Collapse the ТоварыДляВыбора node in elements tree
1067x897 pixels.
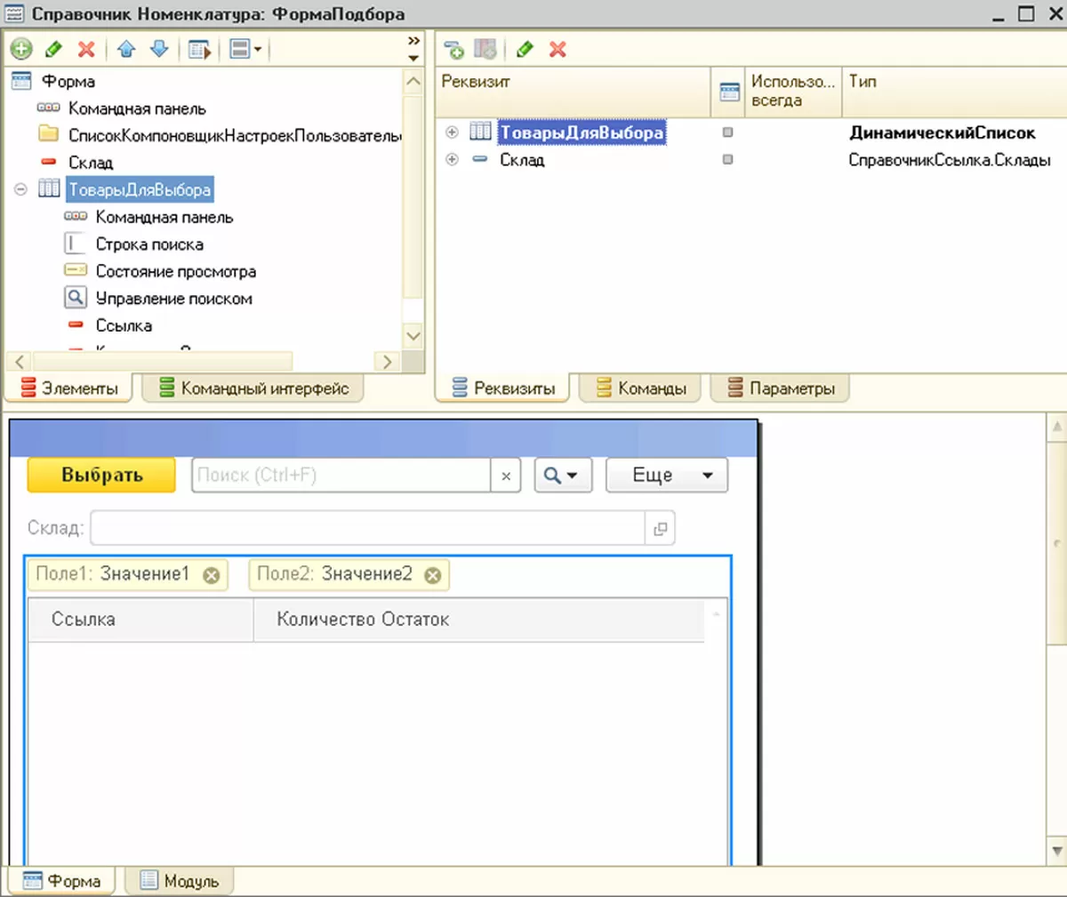pyautogui.click(x=20, y=189)
